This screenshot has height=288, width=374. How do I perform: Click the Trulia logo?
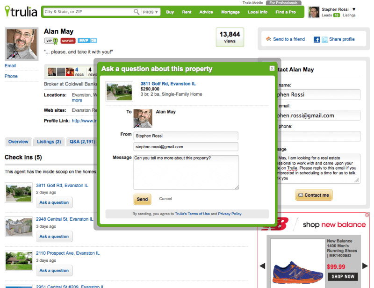(21, 11)
